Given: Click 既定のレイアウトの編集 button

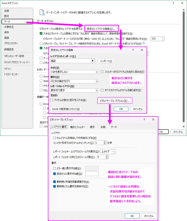Looking at the screenshot, I should click(x=101, y=29).
